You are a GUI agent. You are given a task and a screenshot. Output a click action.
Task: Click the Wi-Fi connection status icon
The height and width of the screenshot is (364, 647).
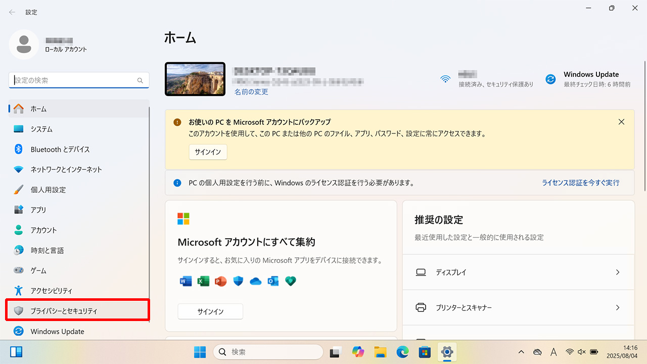tap(445, 79)
